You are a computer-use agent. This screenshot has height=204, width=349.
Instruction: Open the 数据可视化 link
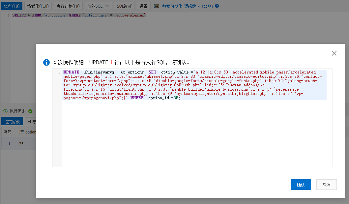(172, 6)
